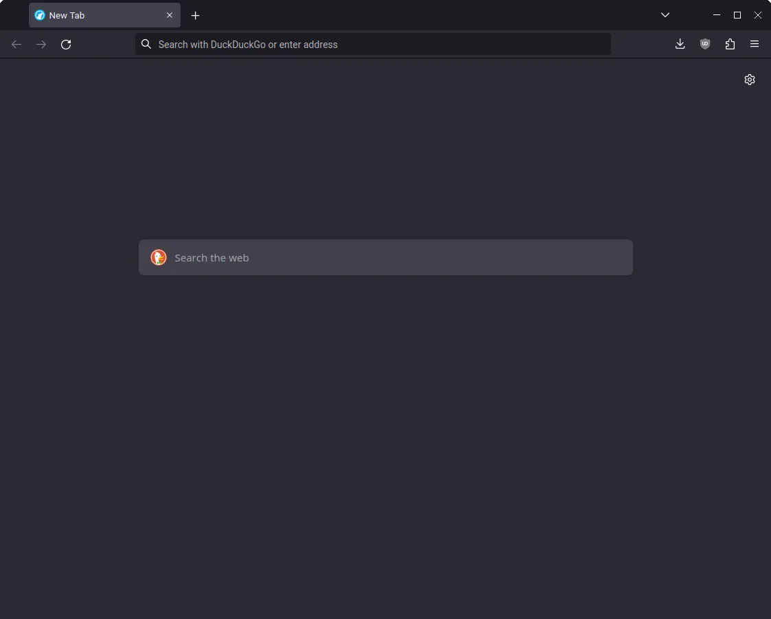This screenshot has width=771, height=619.
Task: Open the list-all-tabs dropdown chevron
Action: [x=665, y=15]
